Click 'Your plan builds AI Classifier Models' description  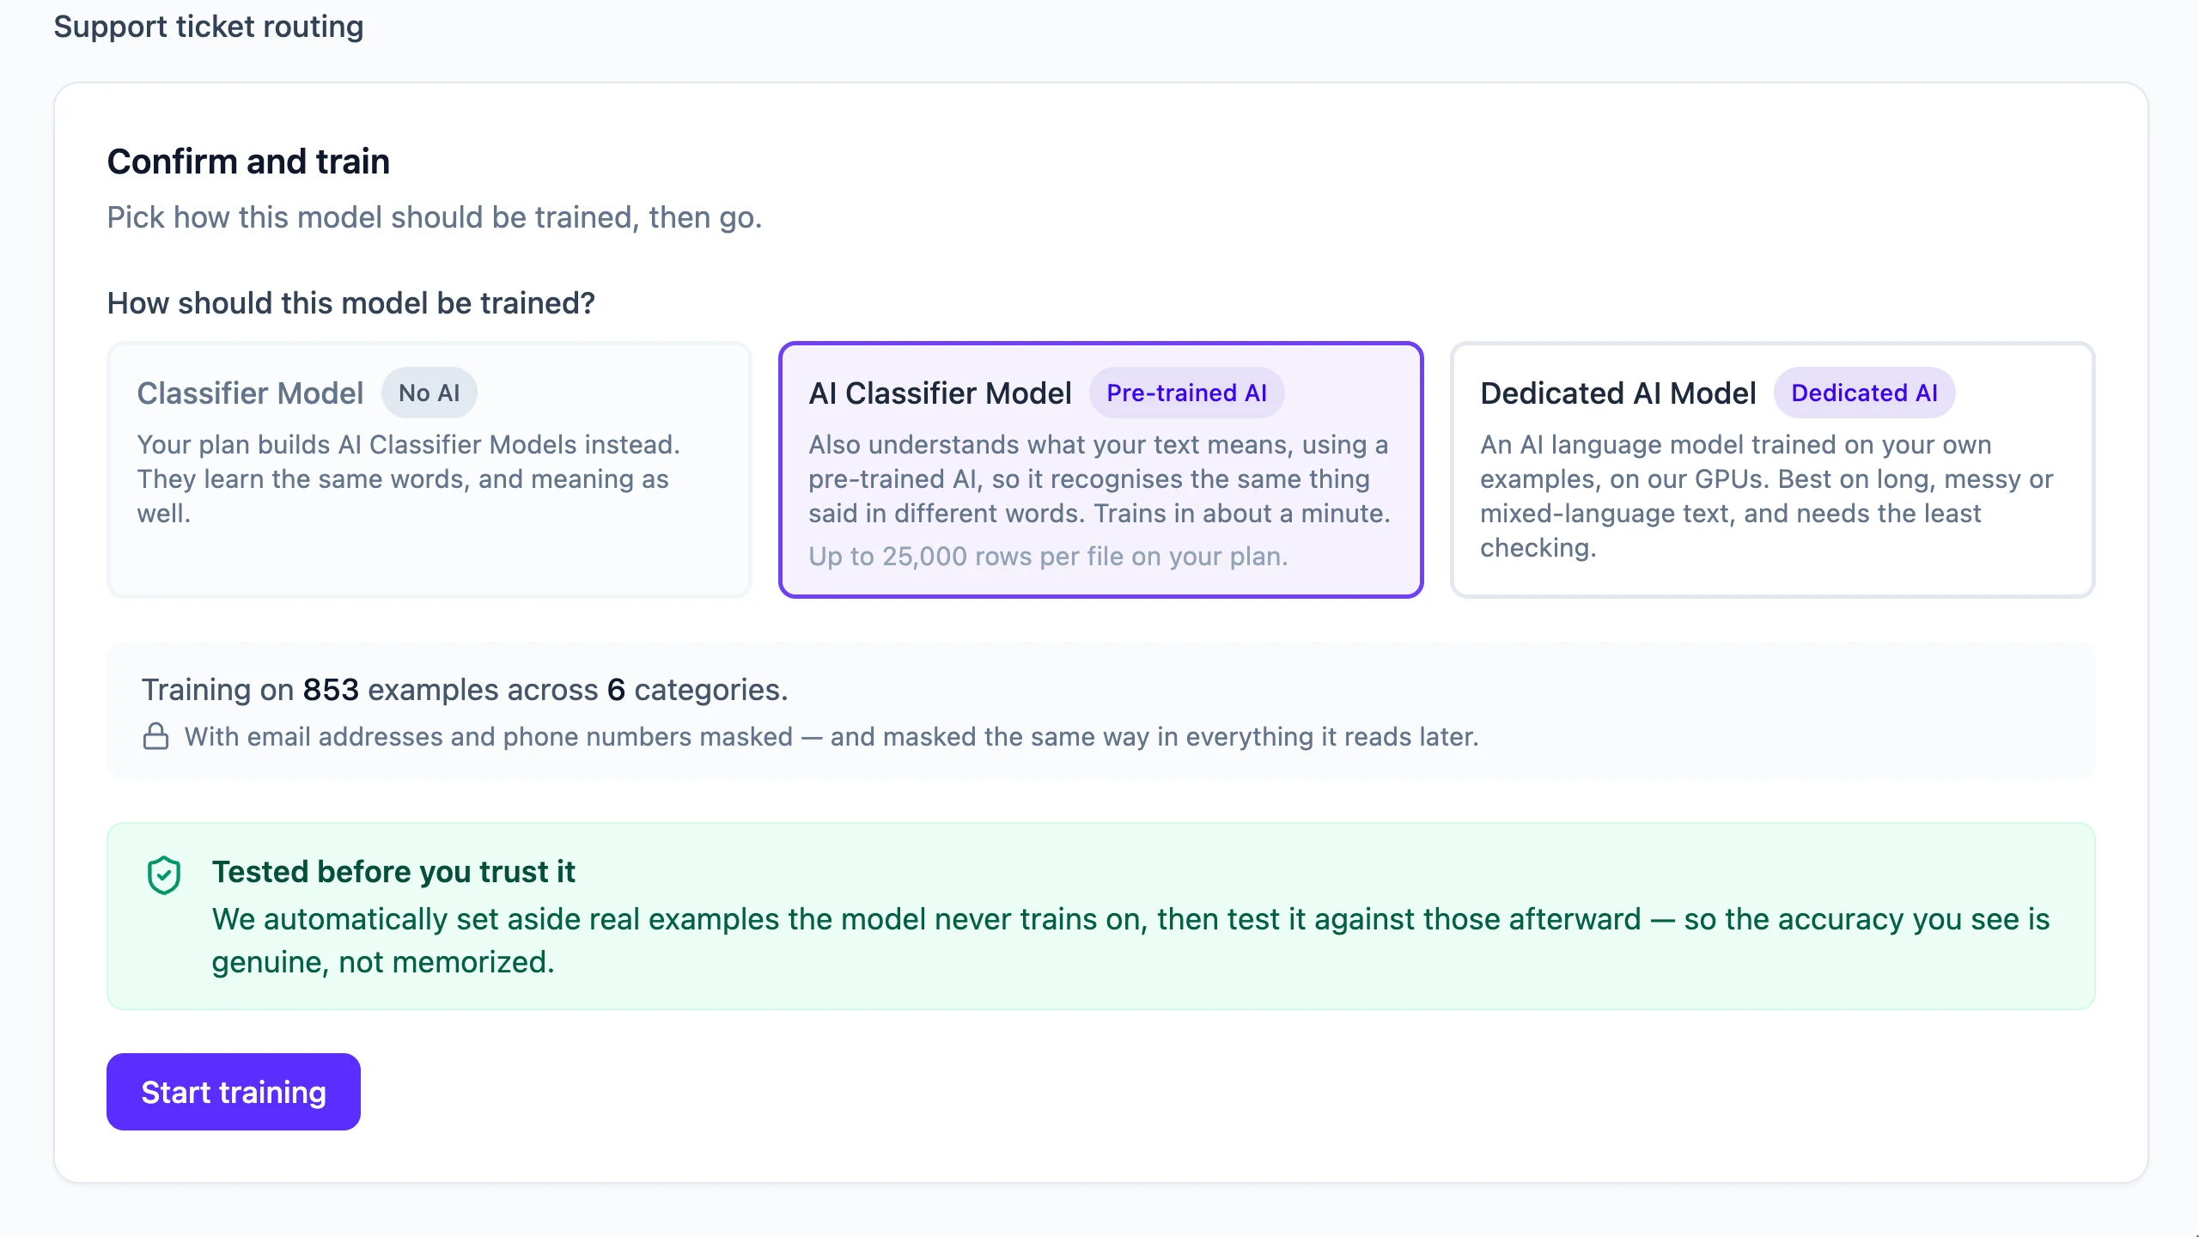pos(409,478)
